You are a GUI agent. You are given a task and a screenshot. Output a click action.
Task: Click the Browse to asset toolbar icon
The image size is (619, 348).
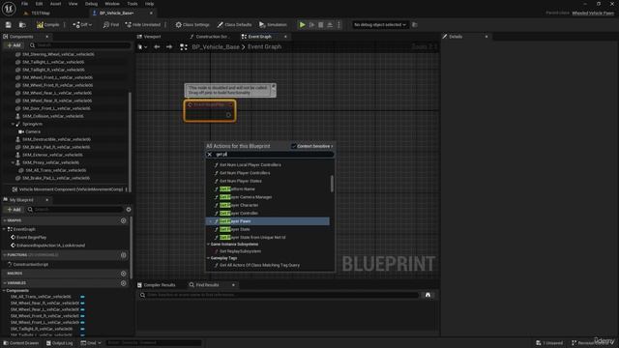(22, 25)
